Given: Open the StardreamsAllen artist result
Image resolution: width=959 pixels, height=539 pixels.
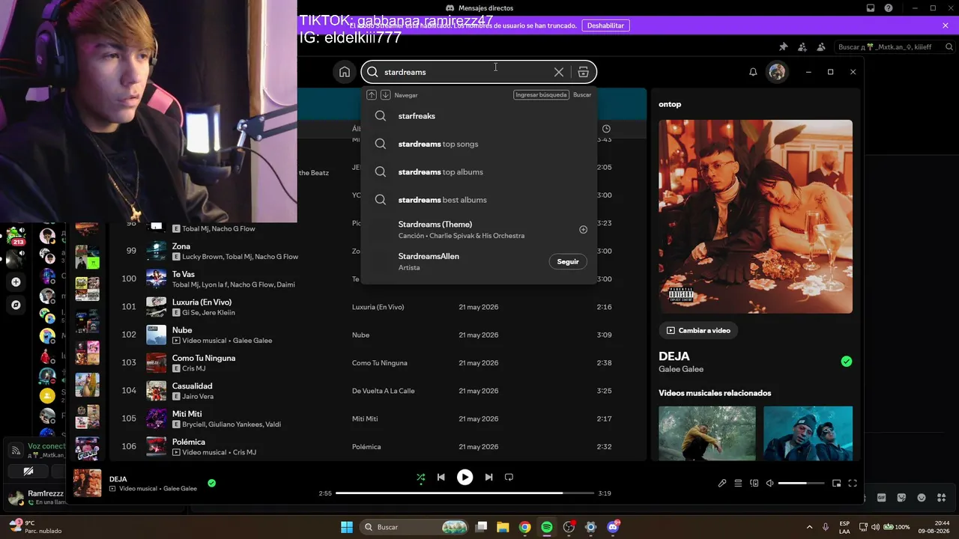Looking at the screenshot, I should pos(479,261).
